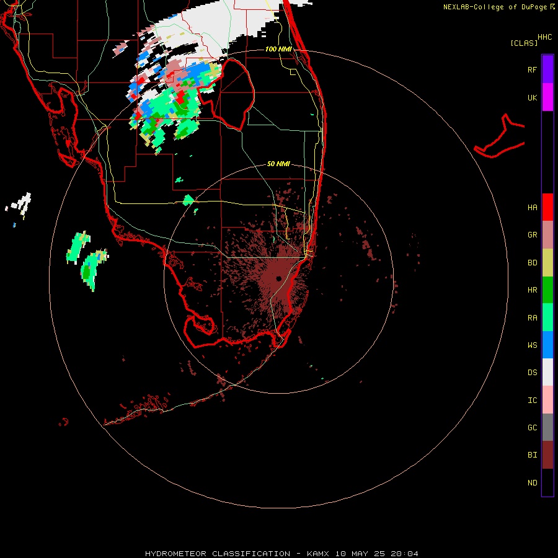The image size is (558, 558).
Task: Click the GR legend color swatch
Action: click(547, 235)
